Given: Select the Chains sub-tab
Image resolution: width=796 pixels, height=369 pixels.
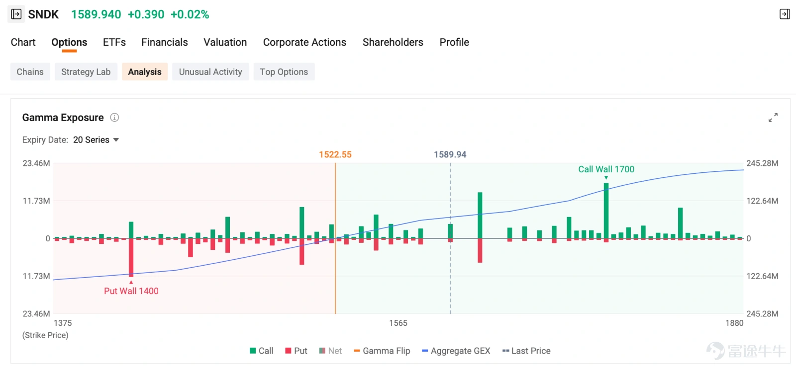Looking at the screenshot, I should coord(30,72).
